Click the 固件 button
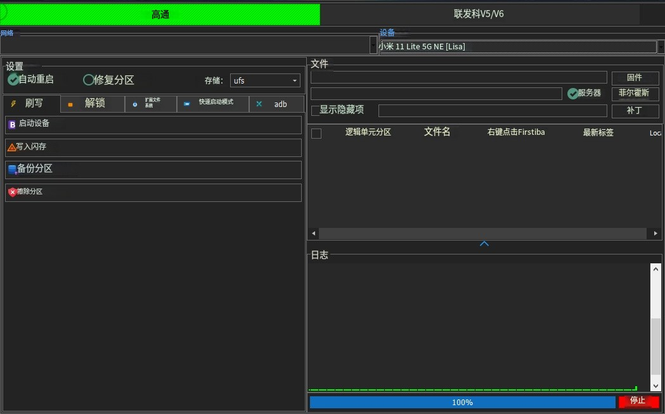The image size is (665, 414). 635,77
